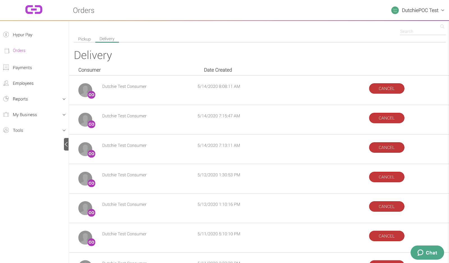The width and height of the screenshot is (449, 263).
Task: Click the date 5/12/2020 1:10:16 PM
Action: point(219,204)
